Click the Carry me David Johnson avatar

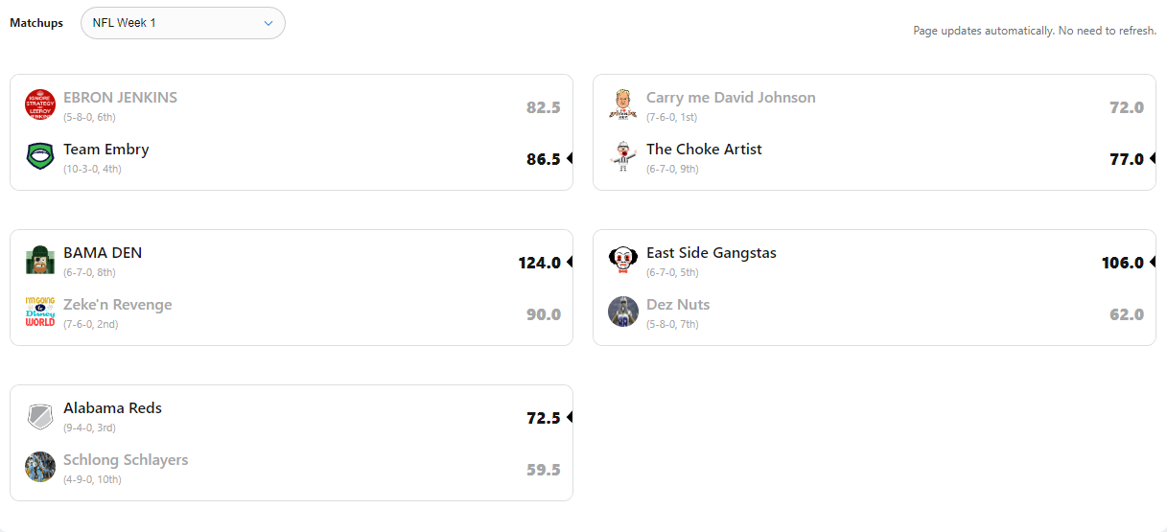623,104
